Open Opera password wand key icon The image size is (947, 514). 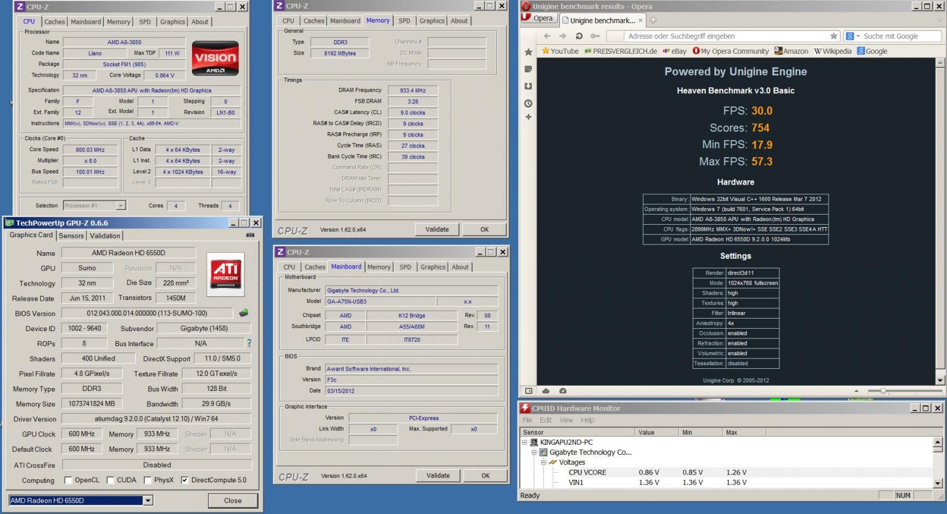point(595,36)
